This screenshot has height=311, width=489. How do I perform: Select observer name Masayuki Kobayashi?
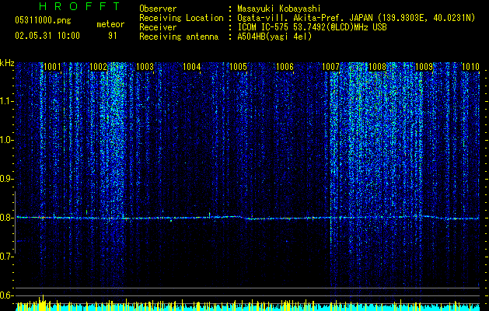point(279,9)
